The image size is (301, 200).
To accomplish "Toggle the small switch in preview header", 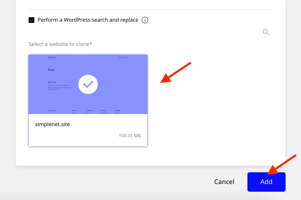I will pos(126,57).
